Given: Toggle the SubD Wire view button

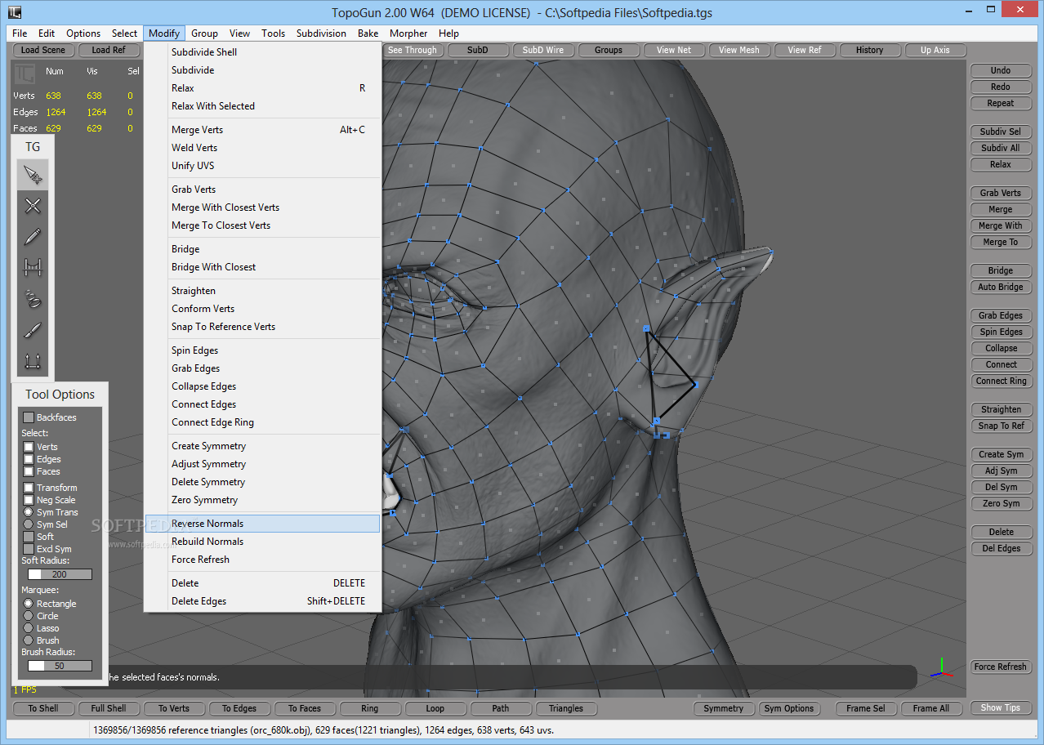Looking at the screenshot, I should coord(543,50).
